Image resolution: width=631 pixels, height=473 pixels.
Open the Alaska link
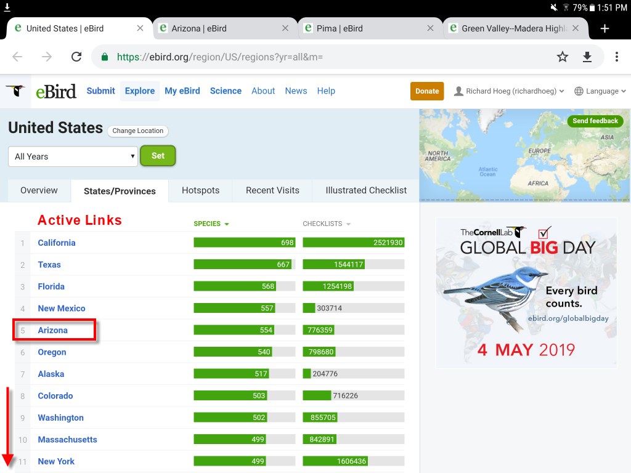click(51, 374)
